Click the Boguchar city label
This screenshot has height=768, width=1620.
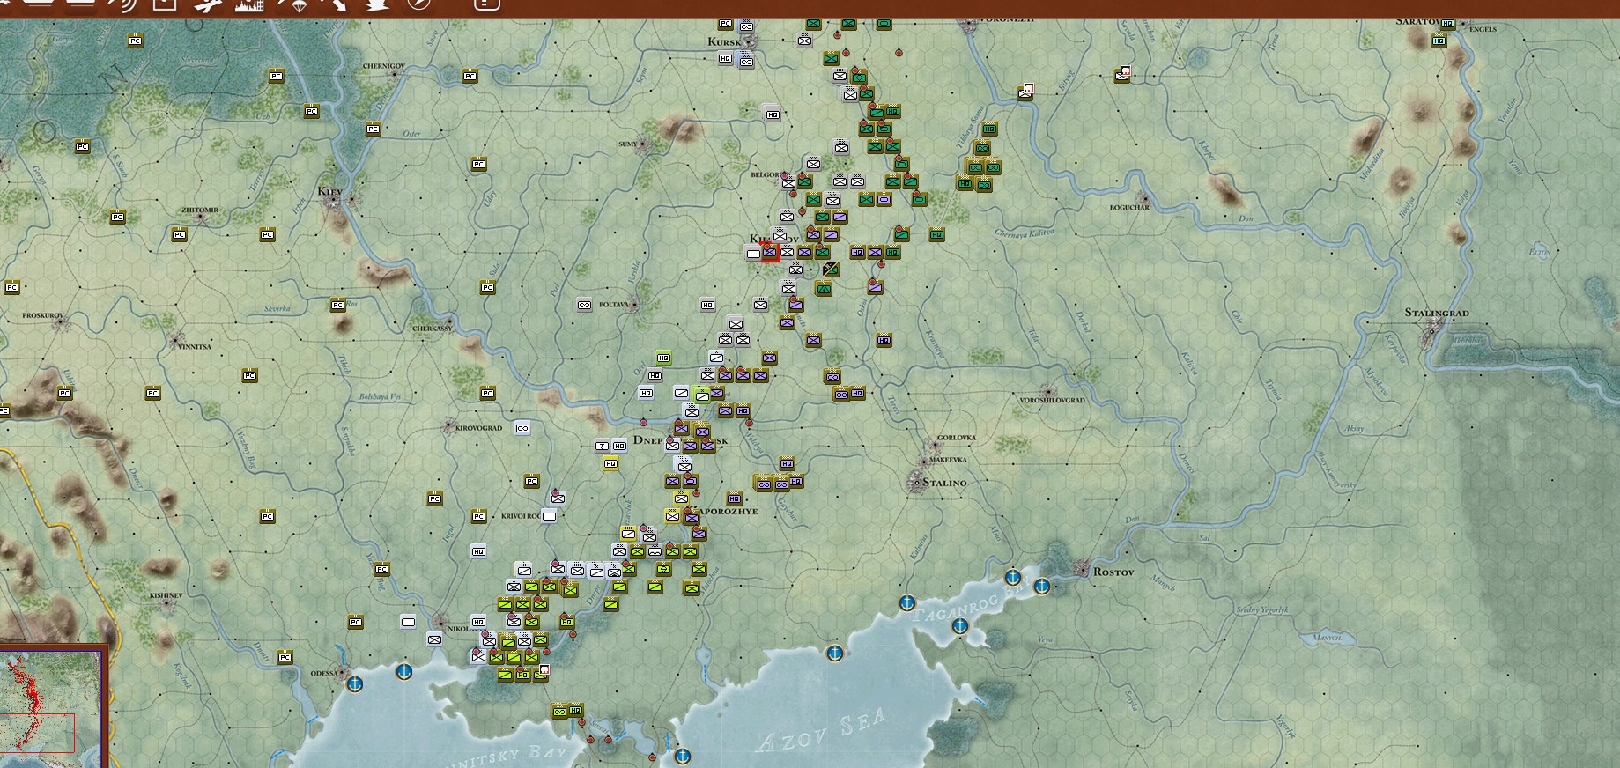coord(1129,207)
